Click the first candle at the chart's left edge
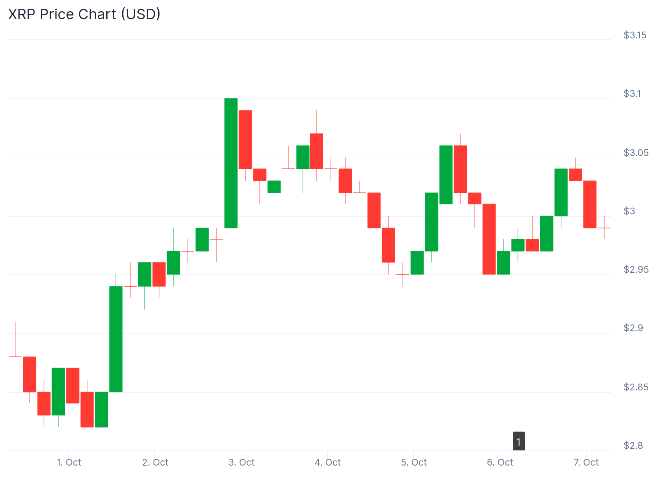 coord(15,356)
